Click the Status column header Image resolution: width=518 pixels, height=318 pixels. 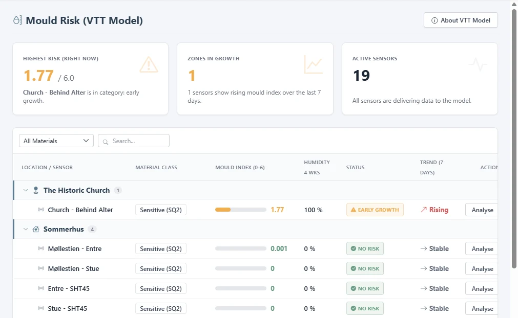[x=355, y=167]
